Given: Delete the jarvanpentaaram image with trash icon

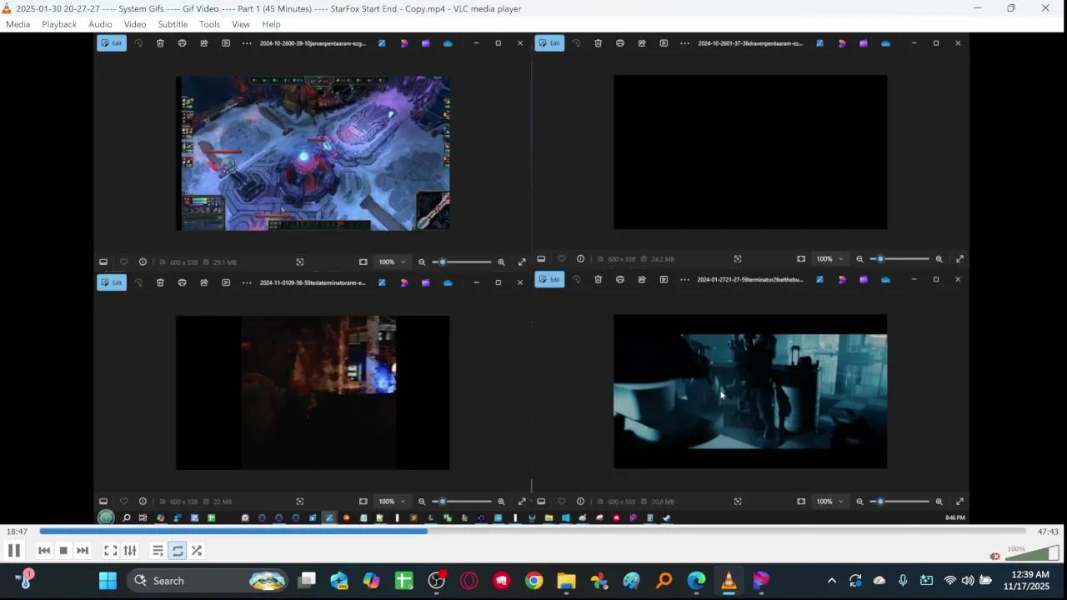Looking at the screenshot, I should coord(160,43).
